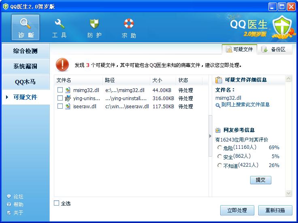This screenshot has height=223, width=298.
Task: Click the size value 117.50KB
Action: (163, 106)
